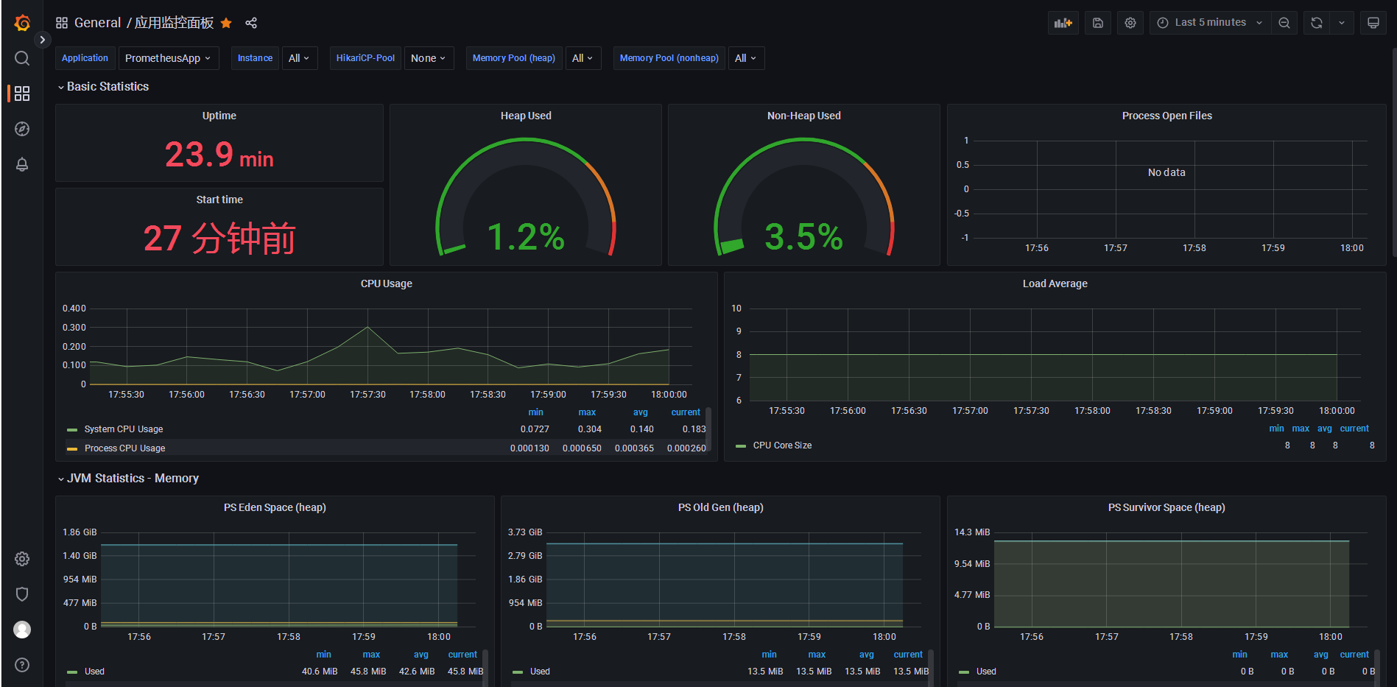The image size is (1397, 687).
Task: Open the Heap Used panel title menu
Action: (x=526, y=116)
